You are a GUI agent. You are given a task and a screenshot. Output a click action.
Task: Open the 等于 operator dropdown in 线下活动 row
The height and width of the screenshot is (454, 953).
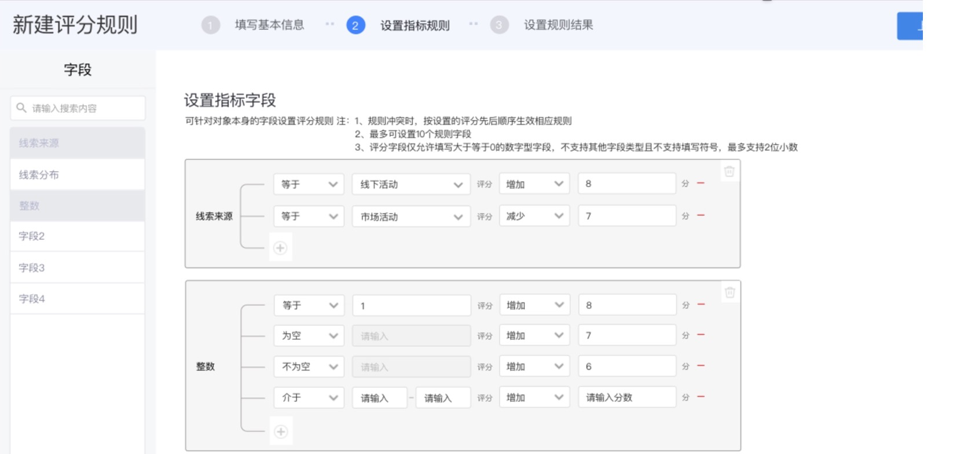coord(309,184)
